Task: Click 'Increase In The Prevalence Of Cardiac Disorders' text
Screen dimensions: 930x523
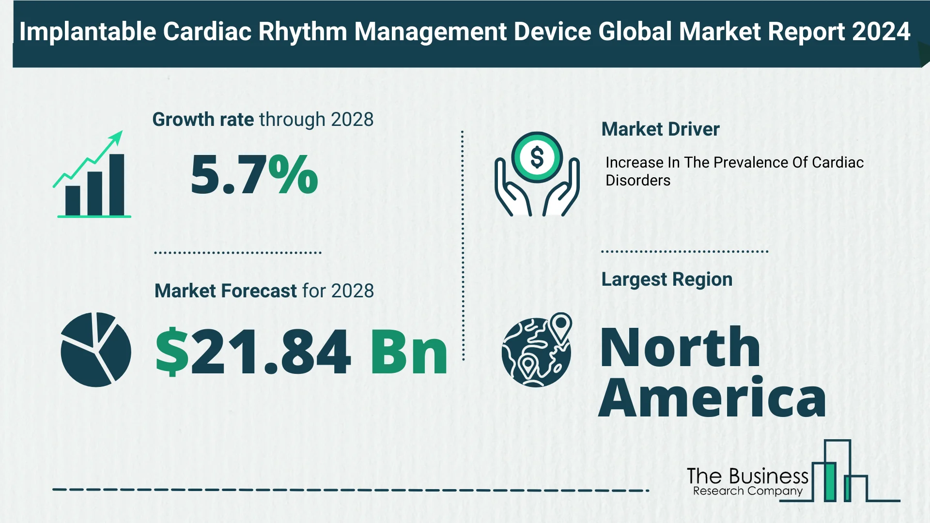Action: click(x=734, y=171)
